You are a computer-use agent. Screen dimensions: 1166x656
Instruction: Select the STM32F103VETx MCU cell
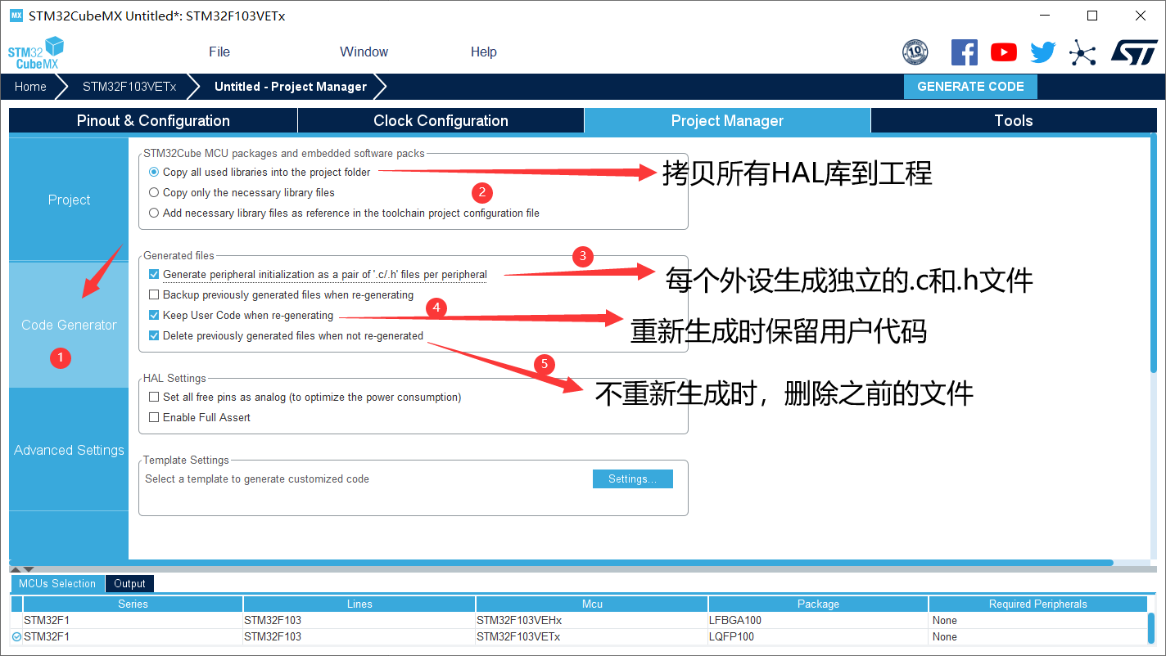pos(592,636)
